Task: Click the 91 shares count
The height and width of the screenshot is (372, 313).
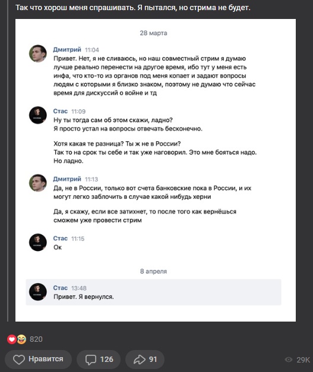Action: click(x=153, y=360)
